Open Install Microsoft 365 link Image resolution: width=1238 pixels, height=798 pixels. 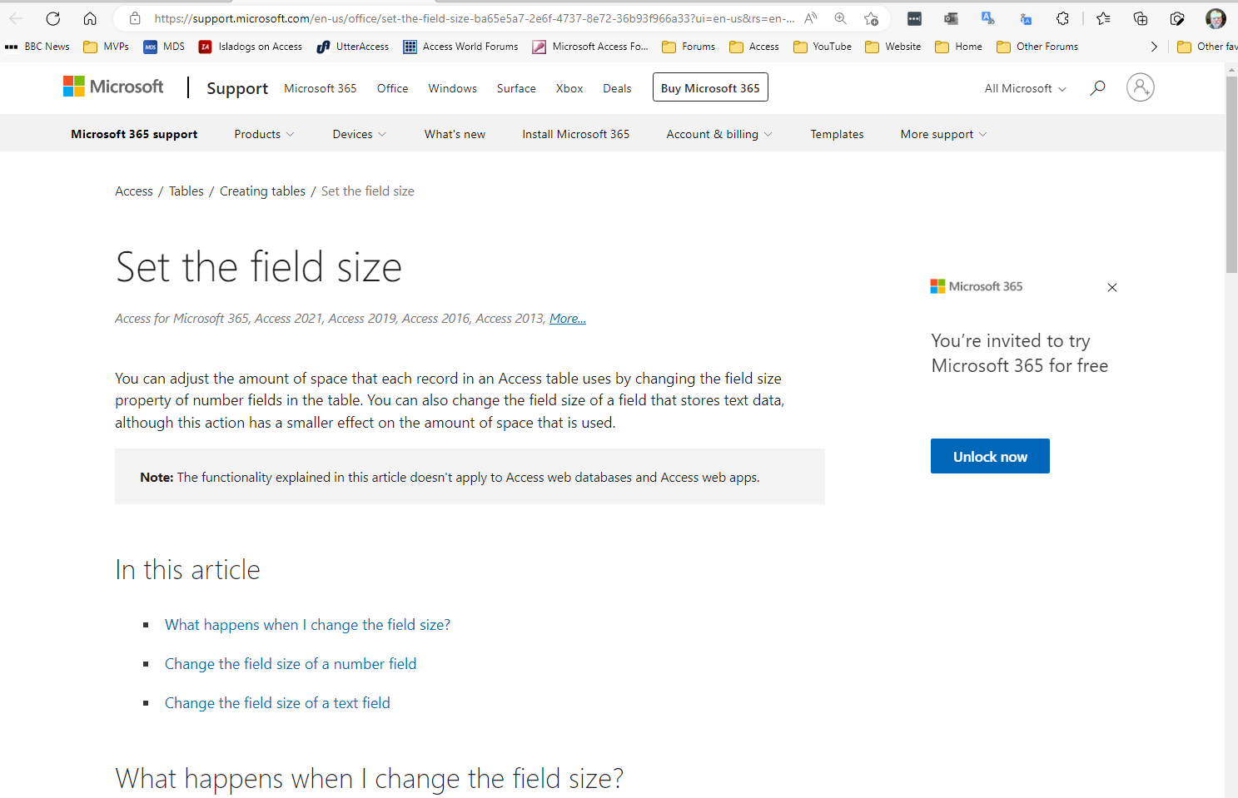(576, 134)
